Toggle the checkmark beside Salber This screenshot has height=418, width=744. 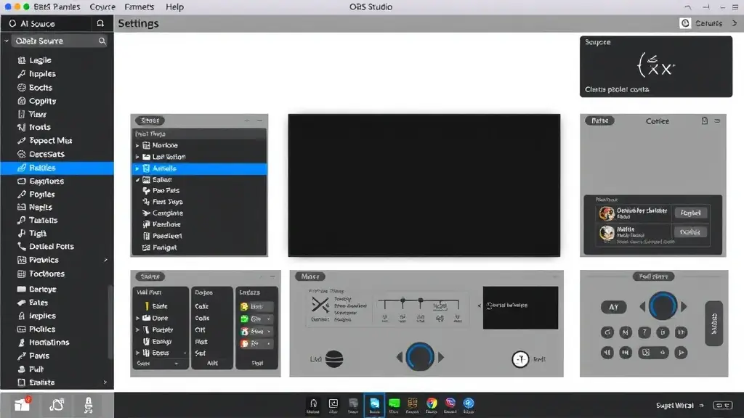[x=137, y=180]
